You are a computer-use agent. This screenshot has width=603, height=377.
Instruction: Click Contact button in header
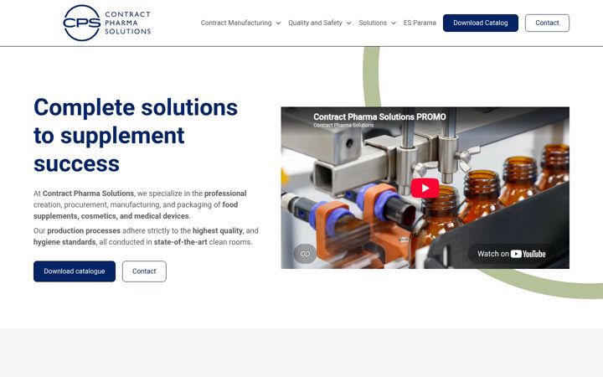tap(547, 23)
